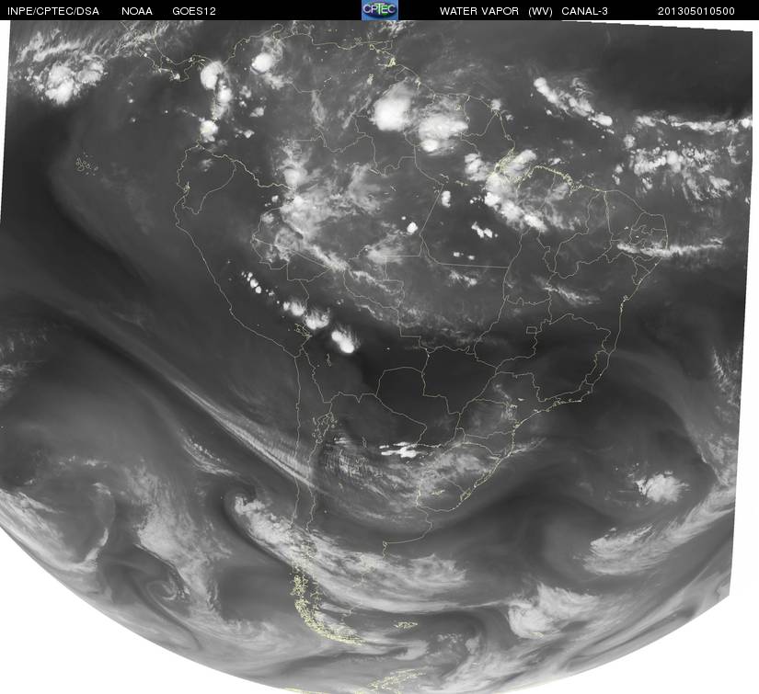Select the elongated bright cloud near Uruguay
The width and height of the screenshot is (759, 694).
[402, 450]
